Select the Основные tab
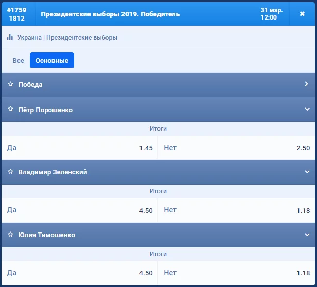317x287 pixels. click(52, 60)
